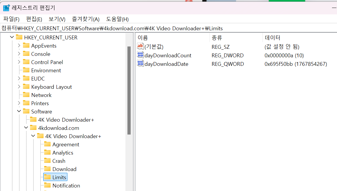Select the EUDC folder icon

coord(26,78)
